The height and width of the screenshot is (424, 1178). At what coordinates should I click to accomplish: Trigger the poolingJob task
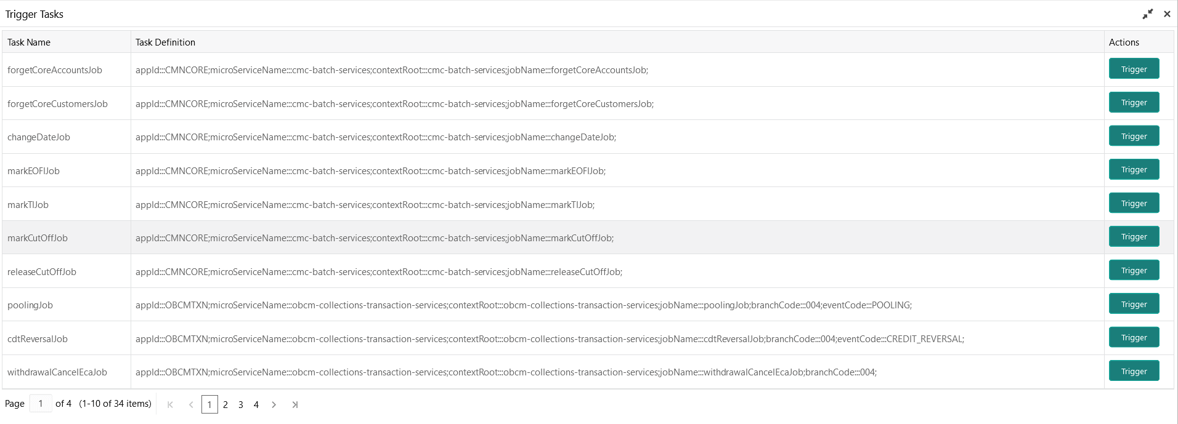1134,304
